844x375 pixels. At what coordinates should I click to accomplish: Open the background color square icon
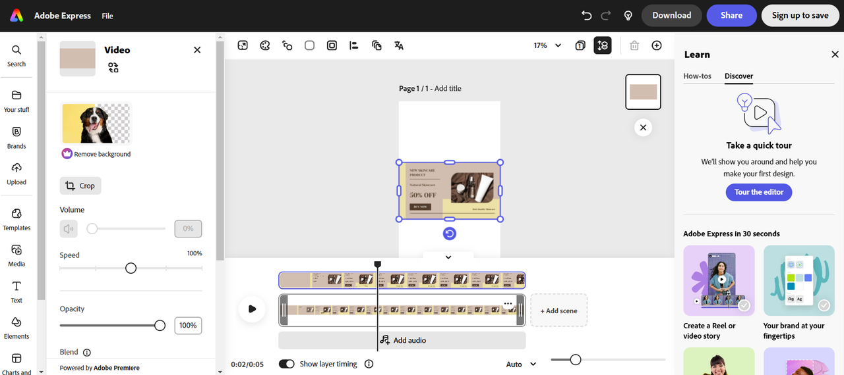point(309,45)
